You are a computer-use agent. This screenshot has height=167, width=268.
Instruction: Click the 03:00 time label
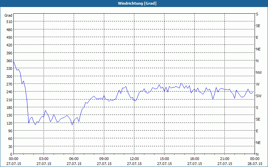tap(44, 159)
